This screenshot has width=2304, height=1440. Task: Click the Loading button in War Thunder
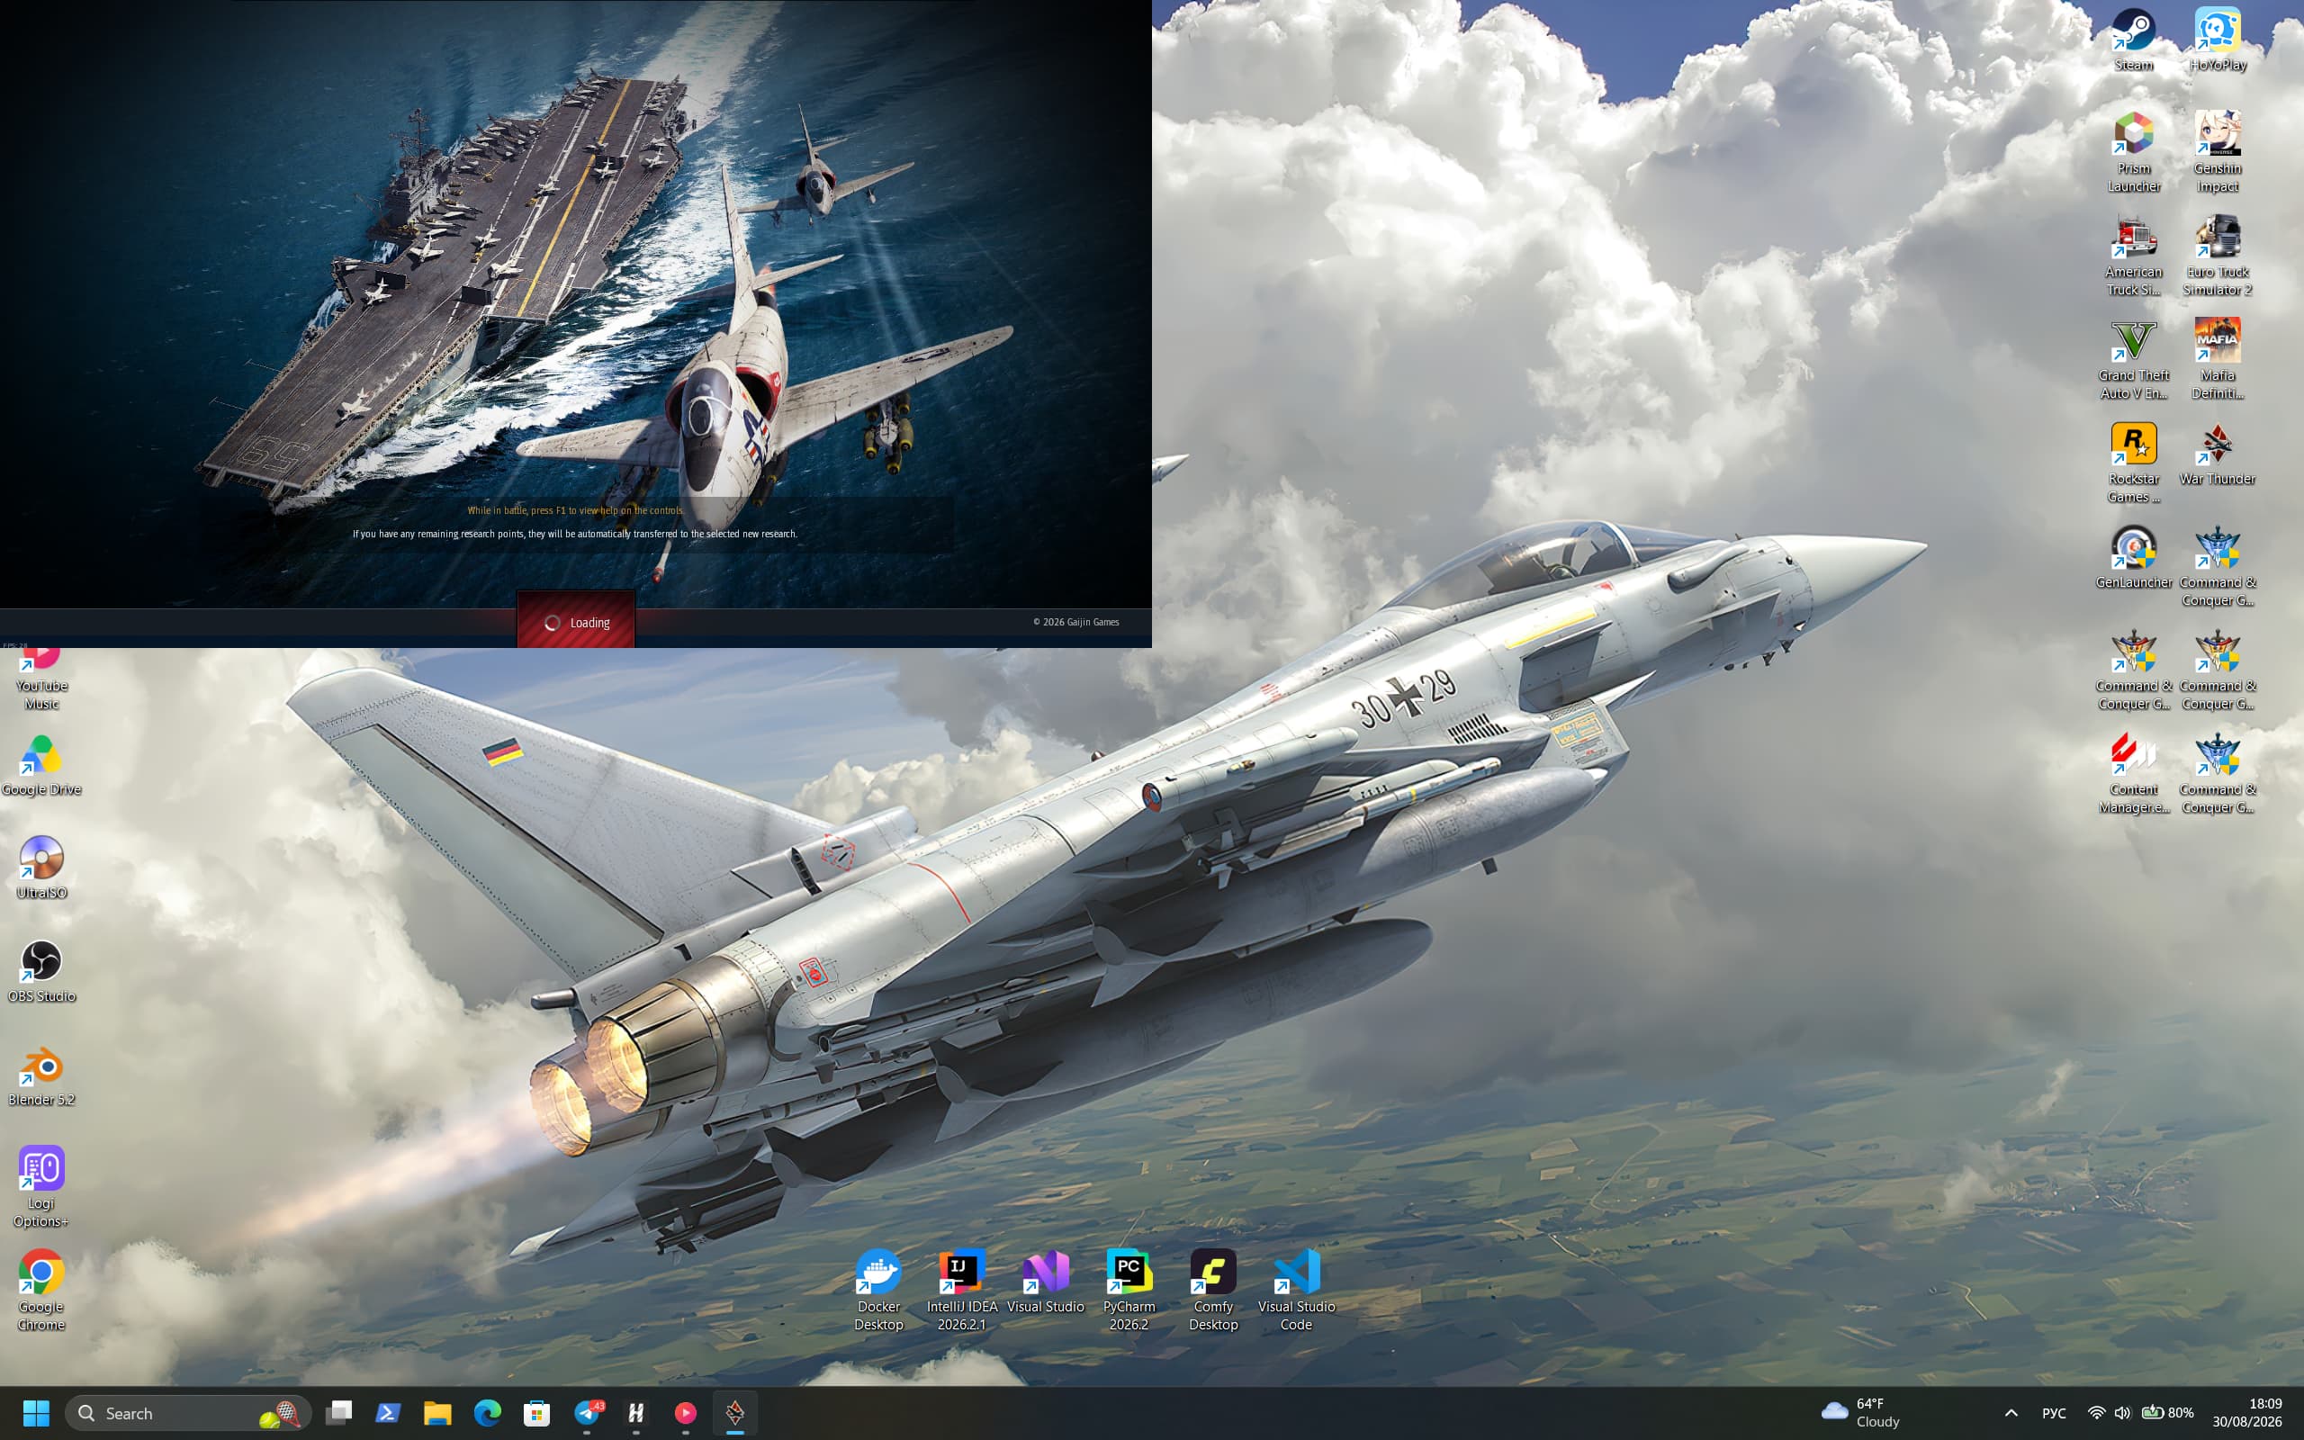click(x=576, y=622)
